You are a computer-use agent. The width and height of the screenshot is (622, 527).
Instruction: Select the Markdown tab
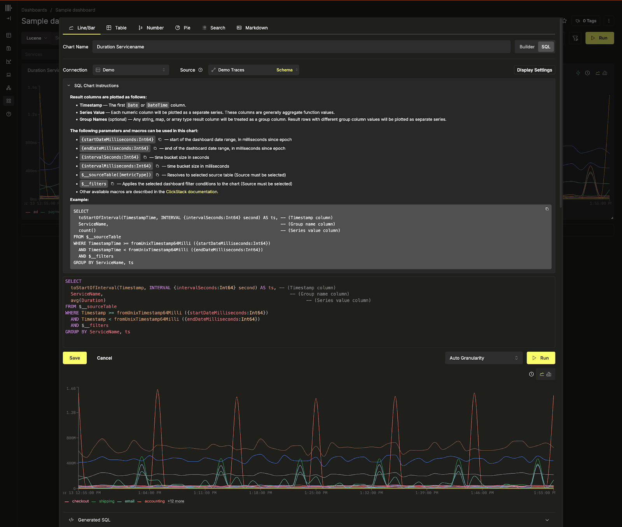coord(252,28)
